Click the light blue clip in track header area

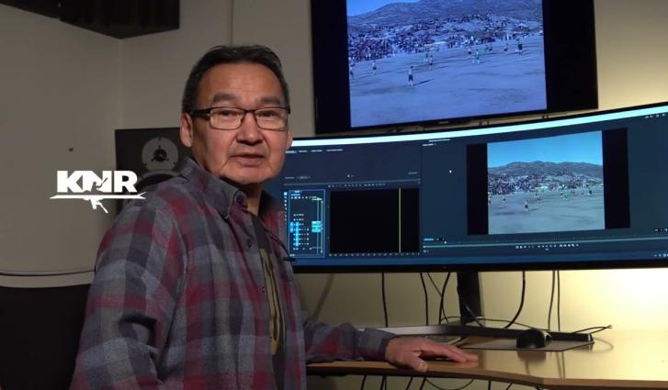pos(317,225)
